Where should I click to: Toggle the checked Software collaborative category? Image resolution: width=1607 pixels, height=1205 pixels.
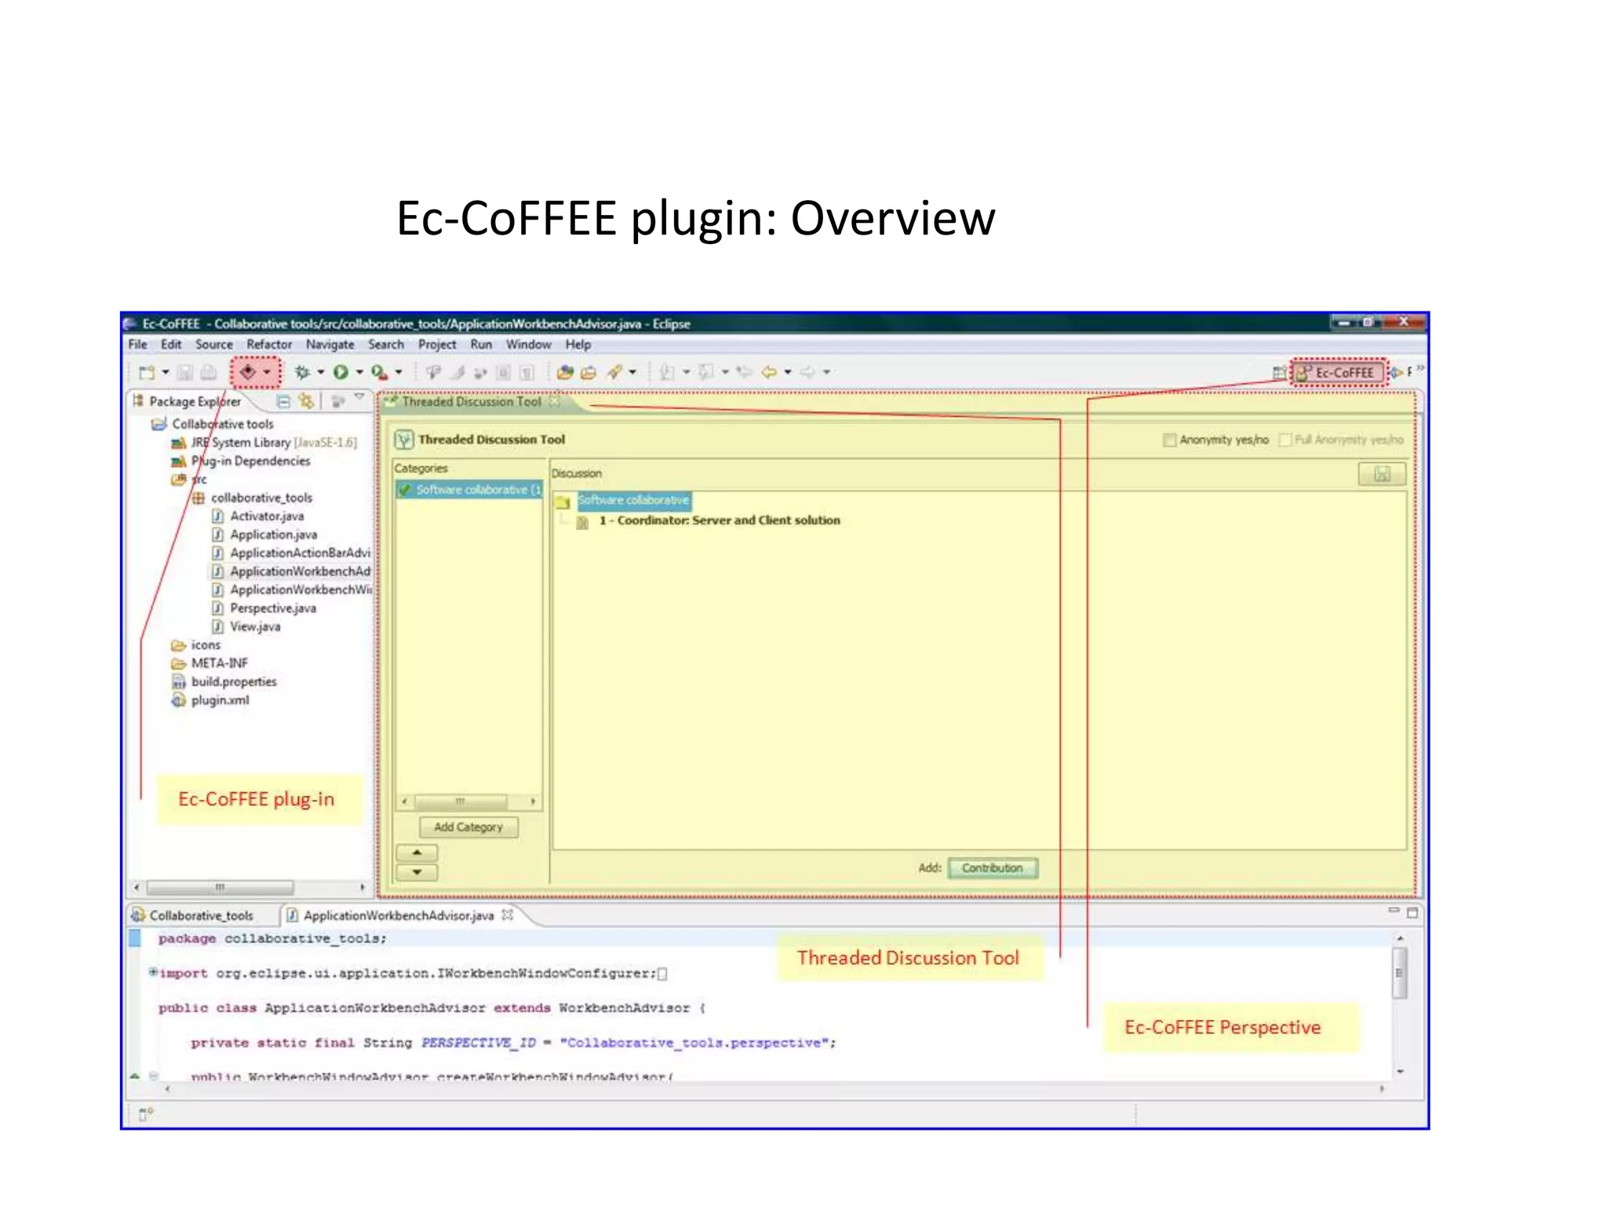click(x=405, y=490)
